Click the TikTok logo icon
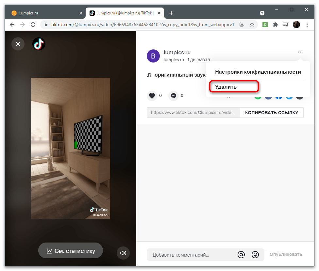 click(39, 44)
